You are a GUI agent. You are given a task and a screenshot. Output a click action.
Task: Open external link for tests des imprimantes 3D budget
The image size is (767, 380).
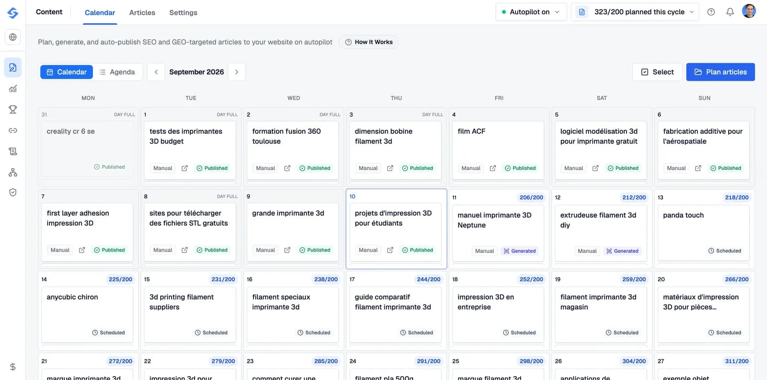pos(185,168)
